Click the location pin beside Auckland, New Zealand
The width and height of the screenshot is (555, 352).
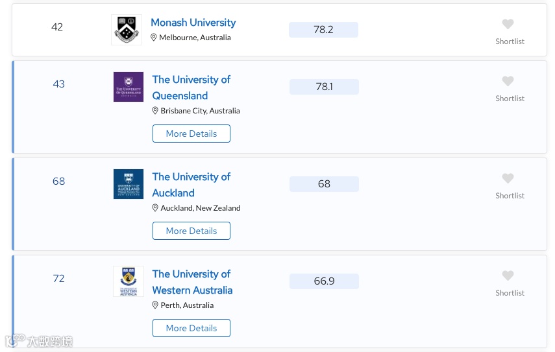pyautogui.click(x=155, y=208)
